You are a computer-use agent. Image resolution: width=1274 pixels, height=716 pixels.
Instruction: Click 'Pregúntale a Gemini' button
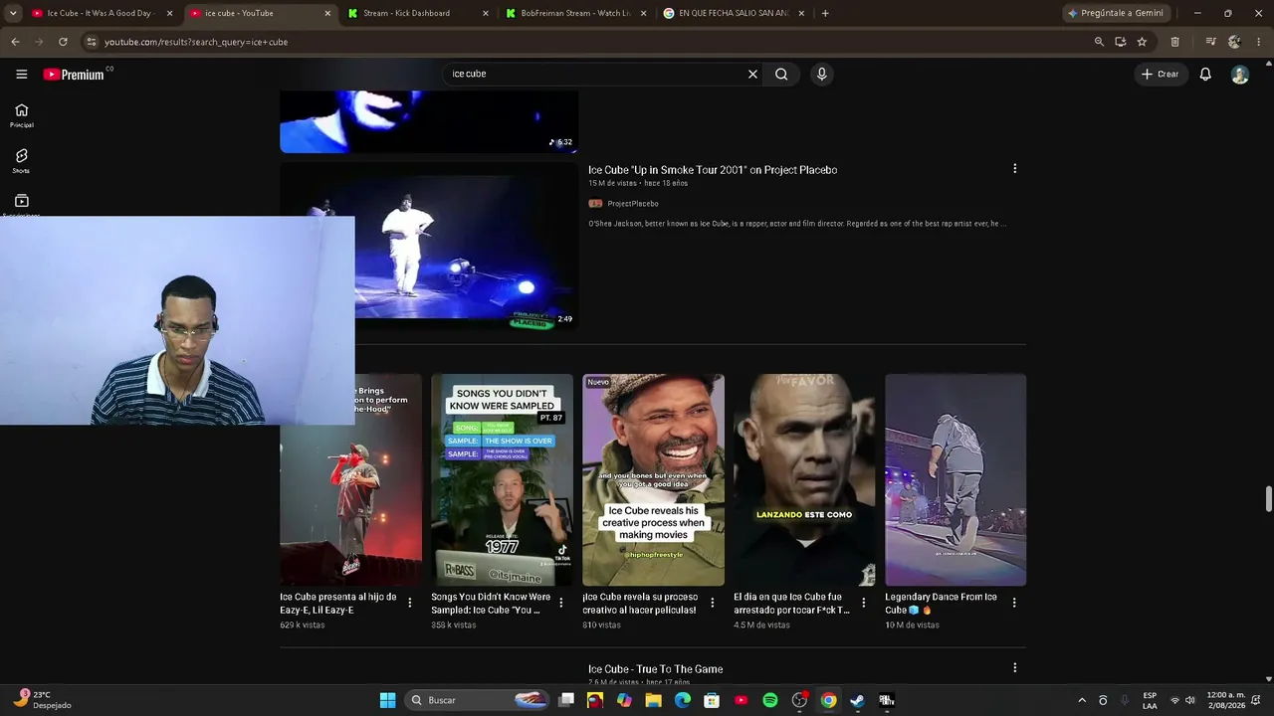coord(1116,13)
